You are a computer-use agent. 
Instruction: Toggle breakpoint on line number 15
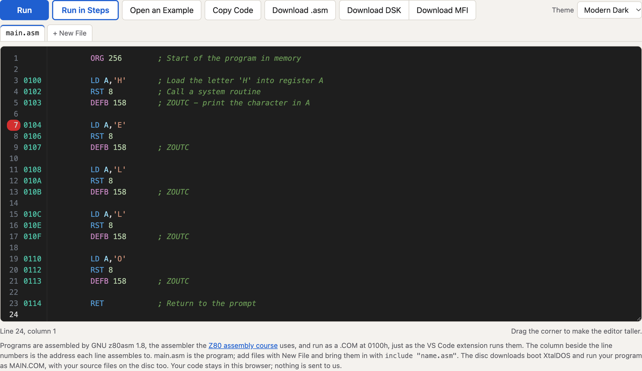(x=14, y=214)
